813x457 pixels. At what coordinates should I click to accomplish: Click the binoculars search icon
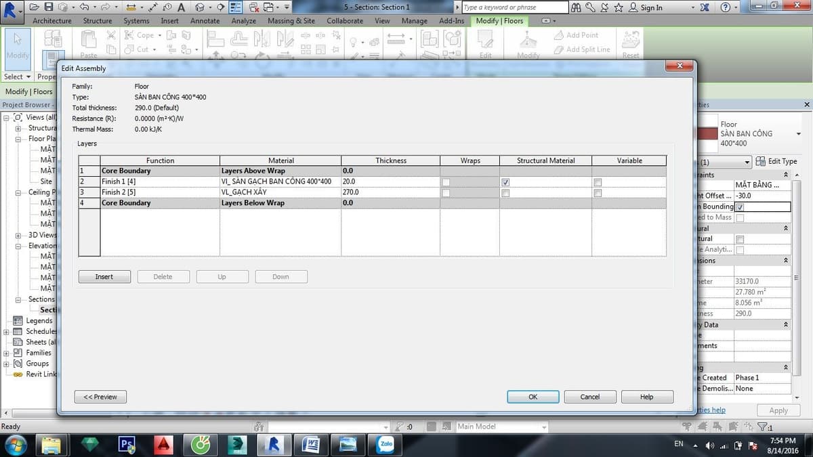click(x=577, y=7)
